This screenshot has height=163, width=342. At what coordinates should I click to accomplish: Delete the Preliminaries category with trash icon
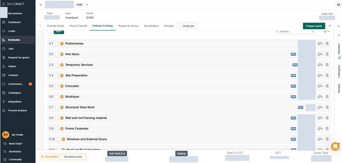click(327, 43)
